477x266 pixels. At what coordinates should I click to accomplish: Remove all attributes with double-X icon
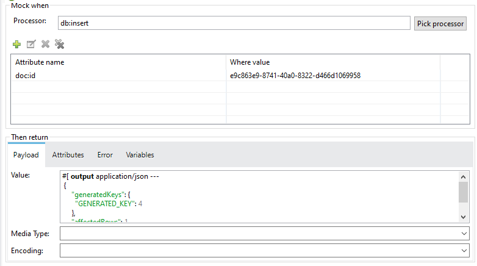pyautogui.click(x=59, y=44)
